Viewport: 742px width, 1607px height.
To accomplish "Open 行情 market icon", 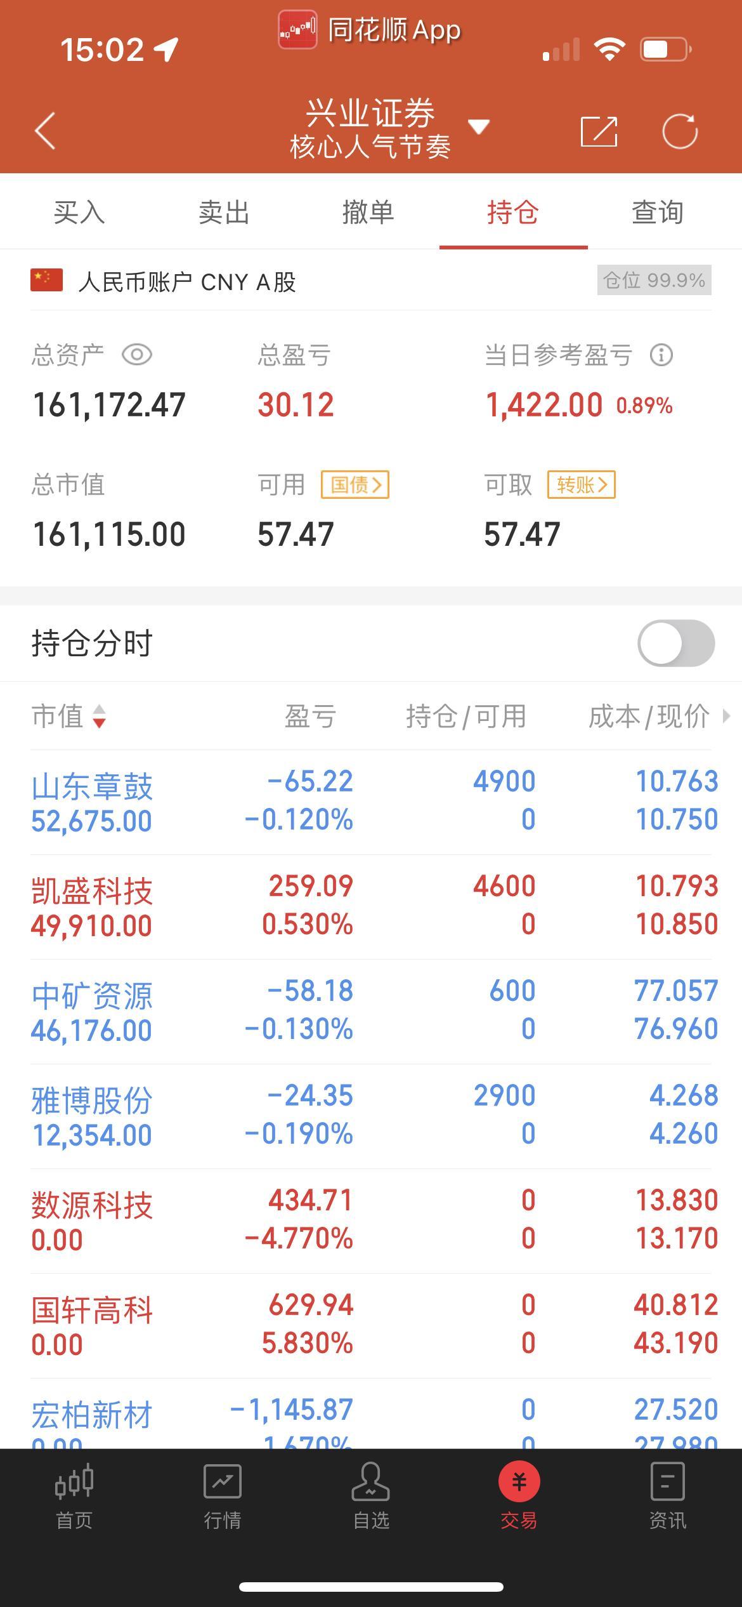I will (222, 1497).
